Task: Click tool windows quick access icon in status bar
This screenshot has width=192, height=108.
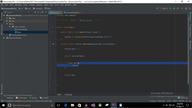Action: click(2, 101)
